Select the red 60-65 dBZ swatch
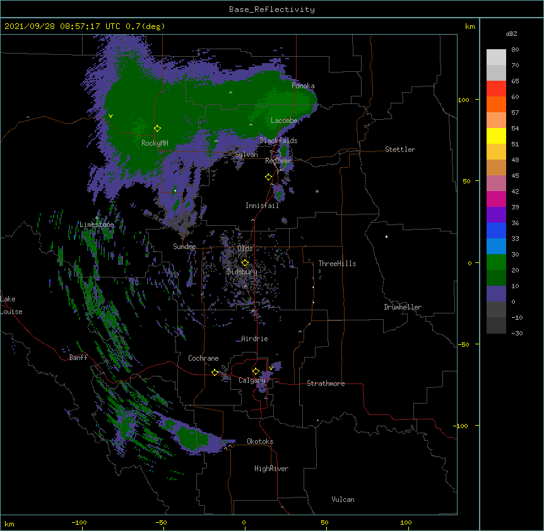Image resolution: width=544 pixels, height=531 pixels. pos(496,89)
